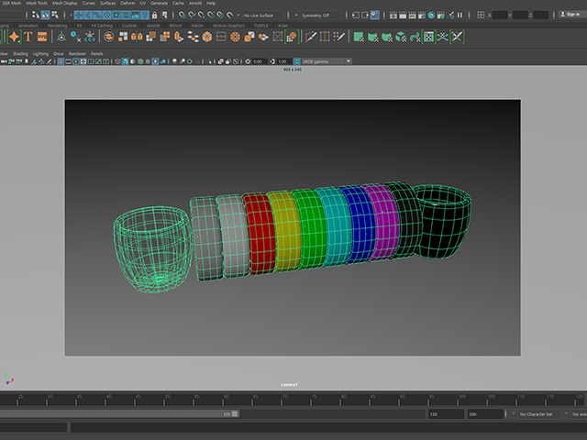Select by object type mode icon

point(45,15)
